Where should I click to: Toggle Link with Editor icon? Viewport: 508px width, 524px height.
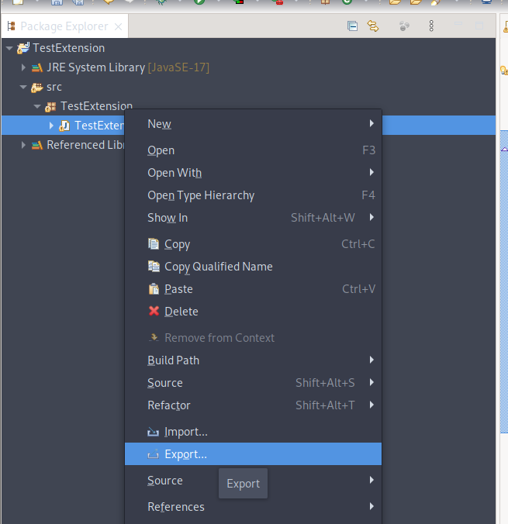point(373,26)
